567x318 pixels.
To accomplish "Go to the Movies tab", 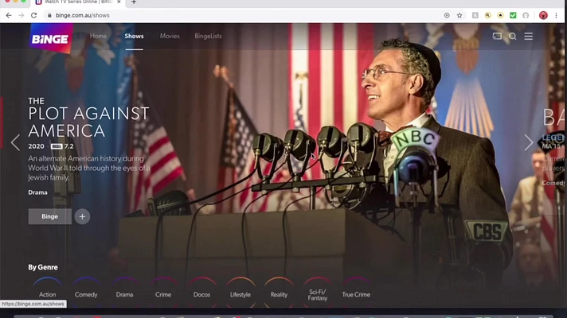I will tap(170, 36).
